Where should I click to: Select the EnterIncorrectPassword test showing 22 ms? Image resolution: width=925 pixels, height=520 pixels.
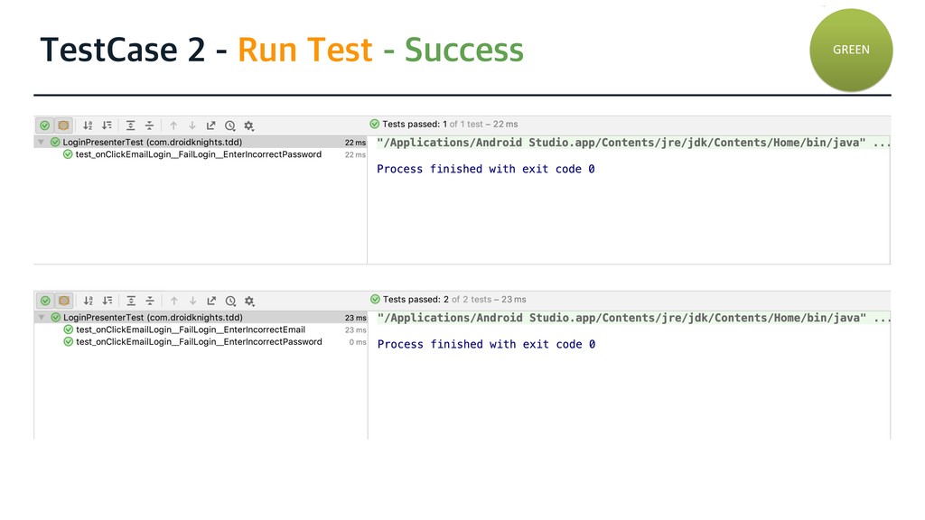point(198,154)
